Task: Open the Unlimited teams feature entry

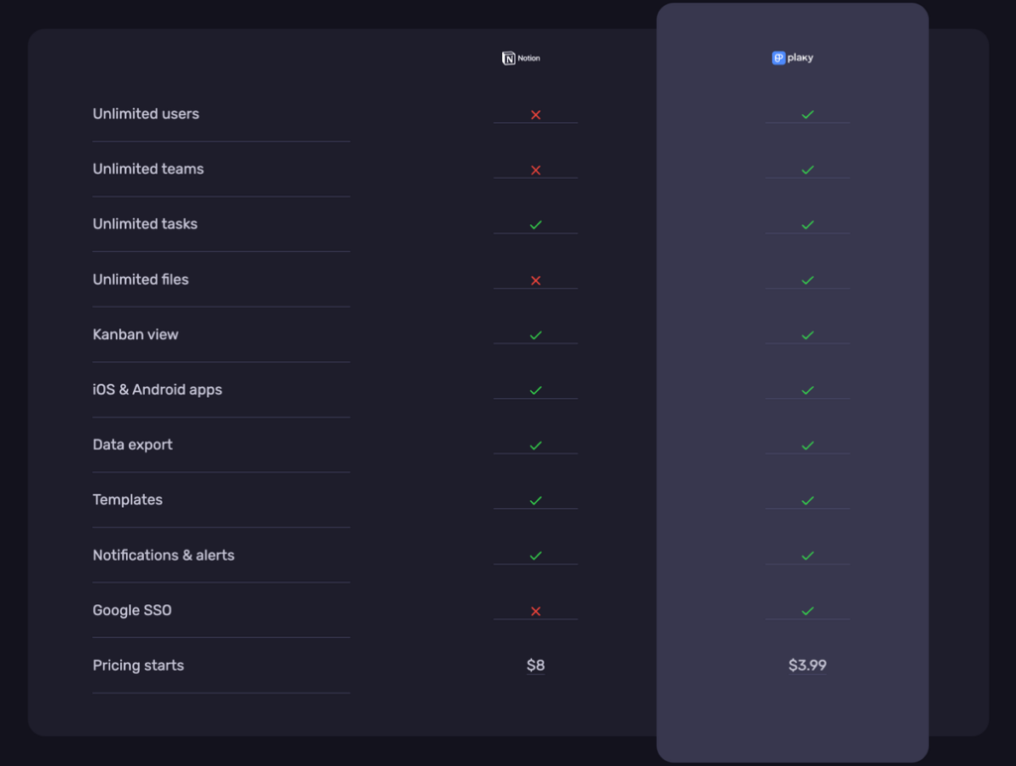Action: [148, 169]
